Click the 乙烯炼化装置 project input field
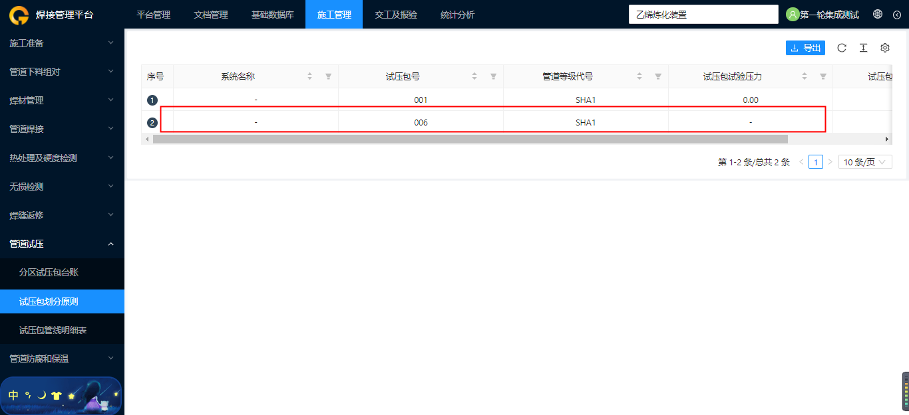909x415 pixels. click(x=703, y=15)
